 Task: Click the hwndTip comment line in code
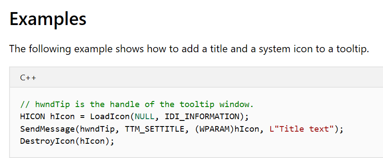pyautogui.click(x=137, y=104)
